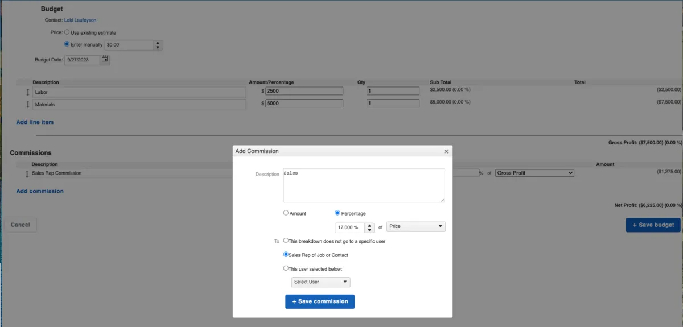Screen dimensions: 683x327
Task: Click the 17.000 % percentage field
Action: point(350,227)
